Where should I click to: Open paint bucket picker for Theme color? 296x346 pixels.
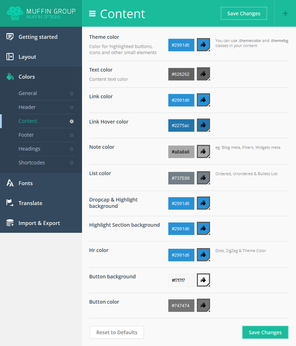coord(203,45)
